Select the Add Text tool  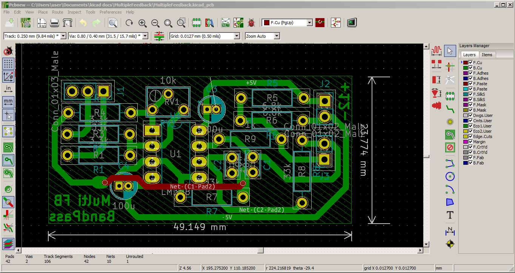(450, 215)
